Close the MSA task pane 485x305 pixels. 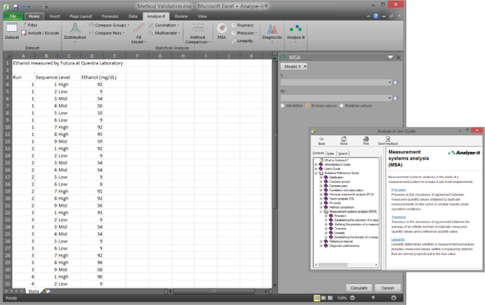pos(398,58)
